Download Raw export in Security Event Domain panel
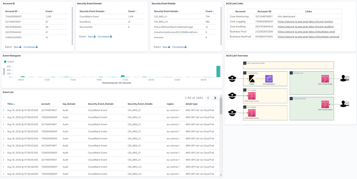Screen dimensions: 357x179 click(92, 36)
